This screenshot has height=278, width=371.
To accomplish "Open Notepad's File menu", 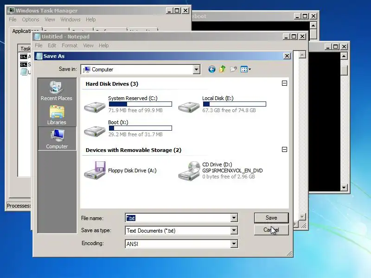I will pyautogui.click(x=38, y=45).
